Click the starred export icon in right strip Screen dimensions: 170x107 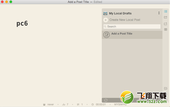click(x=165, y=24)
